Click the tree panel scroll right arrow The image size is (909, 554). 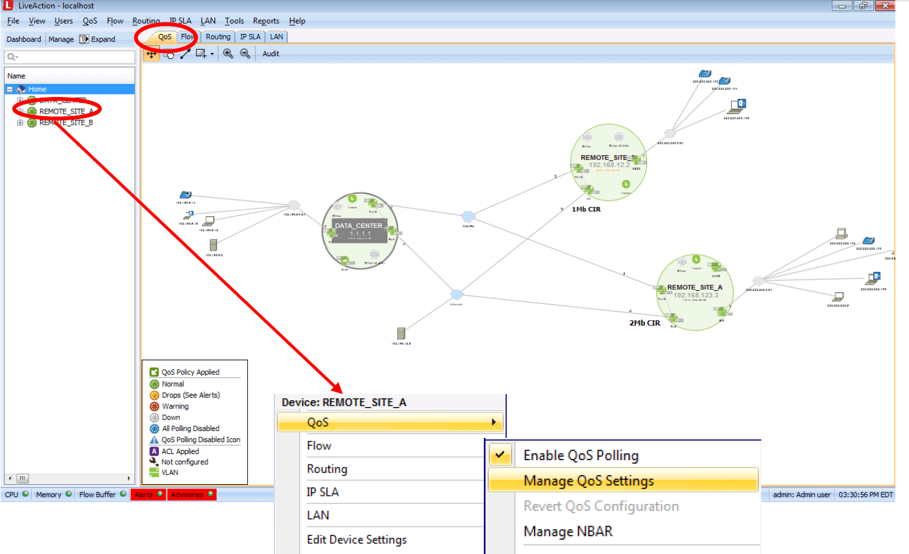pyautogui.click(x=129, y=479)
